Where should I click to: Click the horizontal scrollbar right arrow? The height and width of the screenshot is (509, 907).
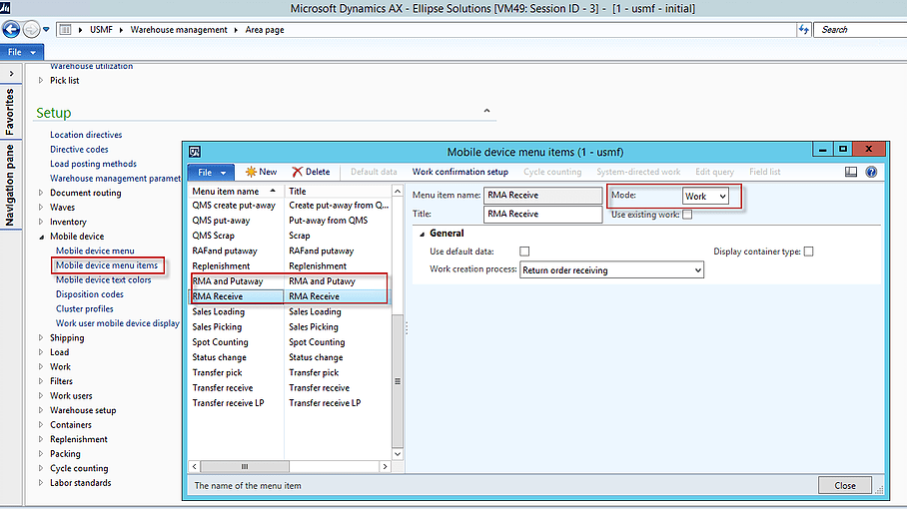386,466
